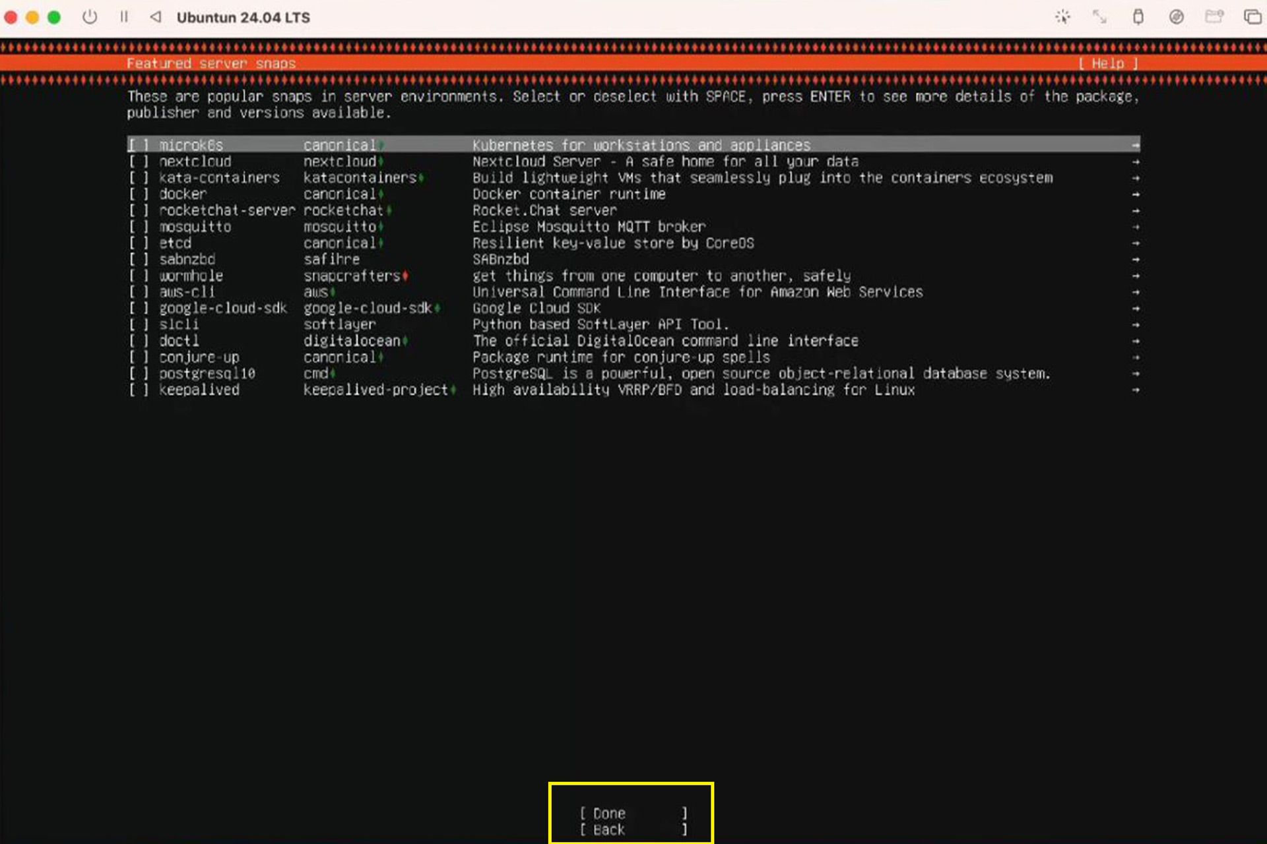The width and height of the screenshot is (1267, 844).
Task: Enable the aws-cli snap checkbox
Action: pos(139,292)
